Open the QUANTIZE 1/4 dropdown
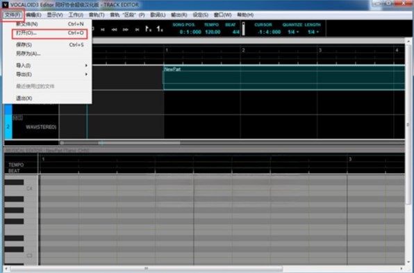The width and height of the screenshot is (414, 273). (x=293, y=32)
